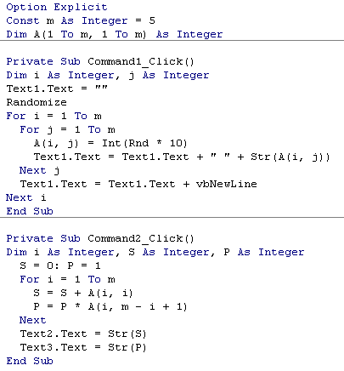
Task: Click the Text1.Text empty string assignment
Action: (57, 88)
